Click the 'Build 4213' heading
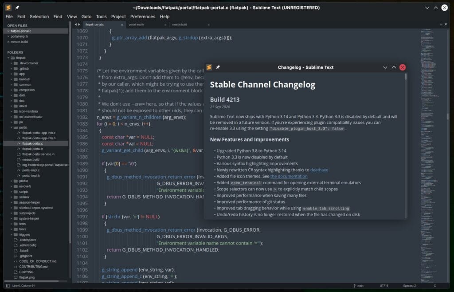The image size is (454, 292). tap(225, 100)
